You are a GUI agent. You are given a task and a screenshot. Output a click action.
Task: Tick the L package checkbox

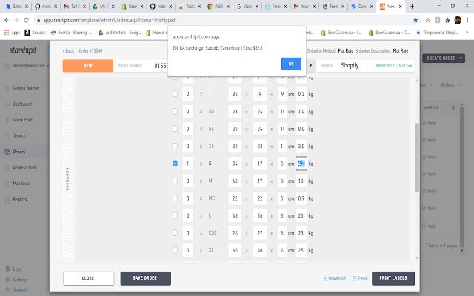pyautogui.click(x=175, y=215)
